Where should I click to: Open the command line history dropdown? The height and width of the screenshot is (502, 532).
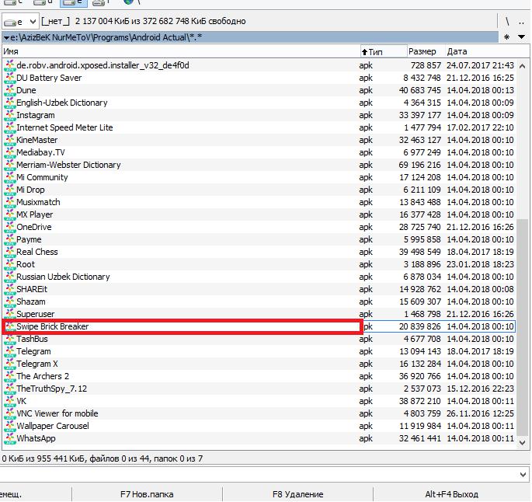523,474
